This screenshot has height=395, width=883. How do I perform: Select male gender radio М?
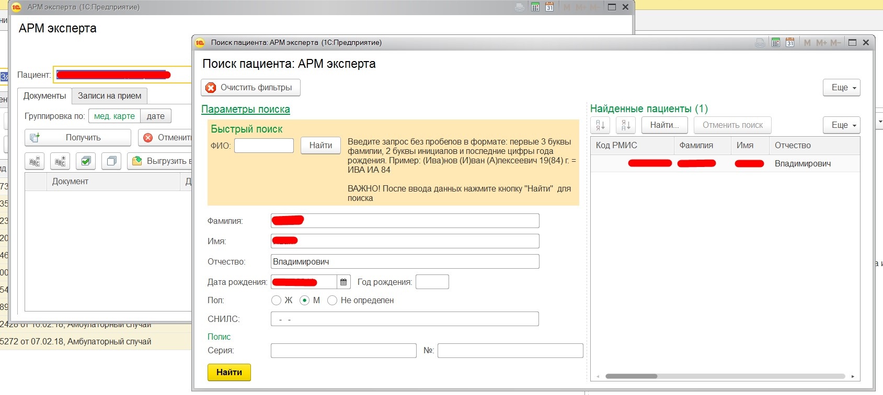[305, 301]
